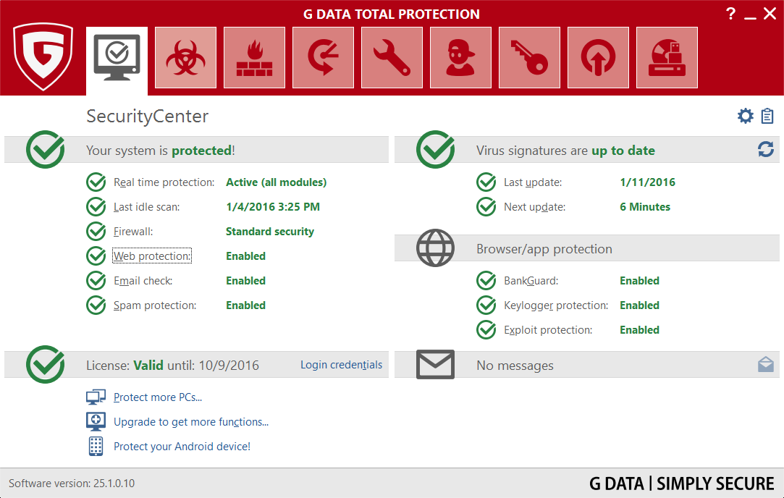Open Firewall options menu
The image size is (784, 498).
133,232
